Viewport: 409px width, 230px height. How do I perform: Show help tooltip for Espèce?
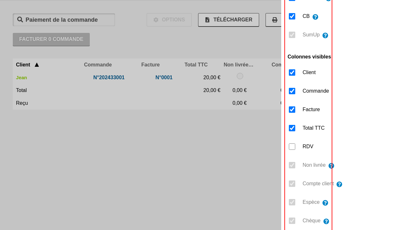point(325,203)
